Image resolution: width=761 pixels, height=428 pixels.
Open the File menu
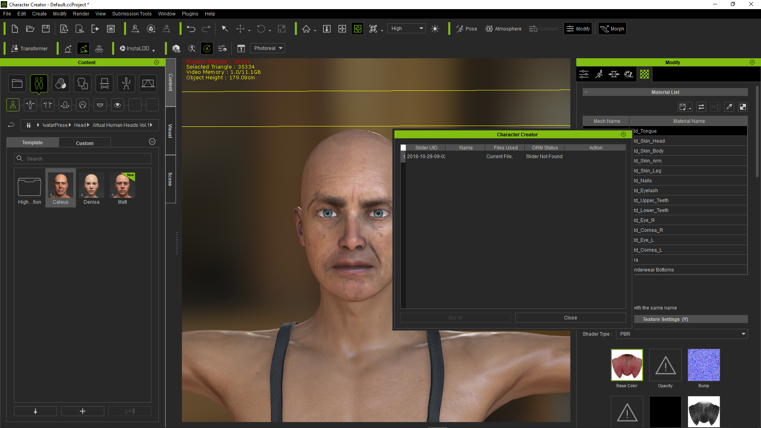pos(7,14)
